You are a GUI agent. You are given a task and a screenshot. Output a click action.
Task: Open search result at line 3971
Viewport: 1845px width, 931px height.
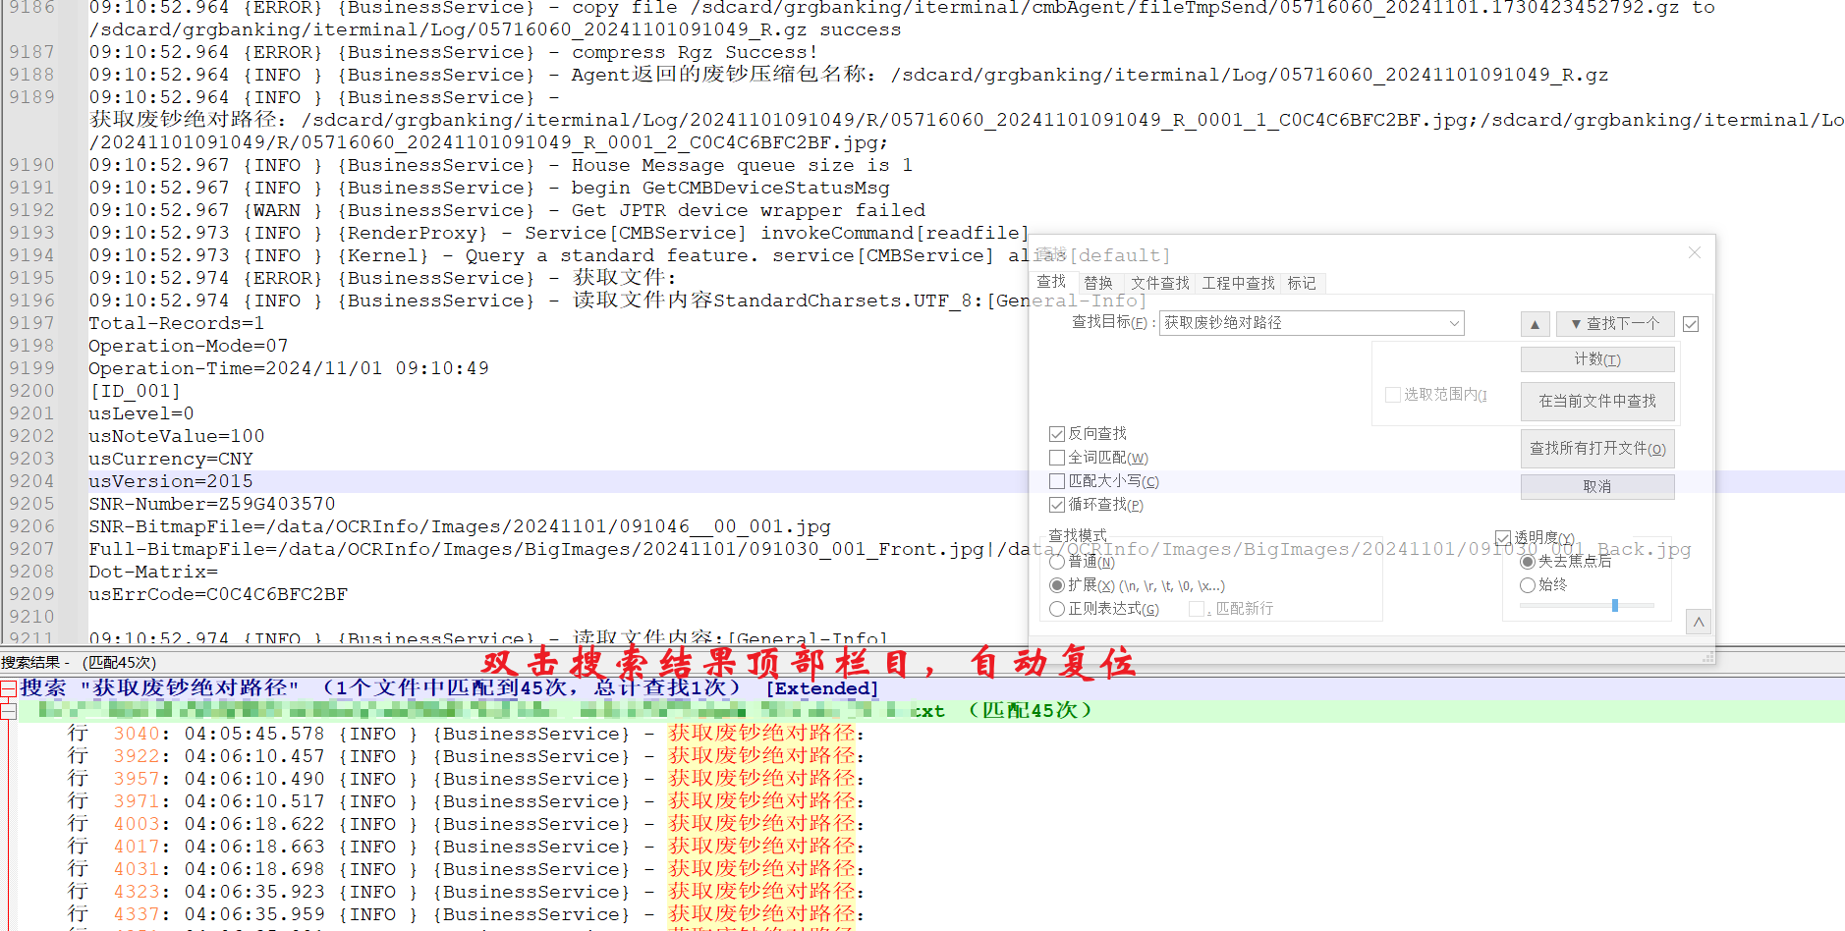coord(466,801)
